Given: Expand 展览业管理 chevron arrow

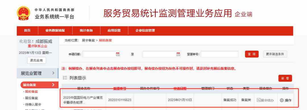Looking at the screenshot, I should 53,73.
